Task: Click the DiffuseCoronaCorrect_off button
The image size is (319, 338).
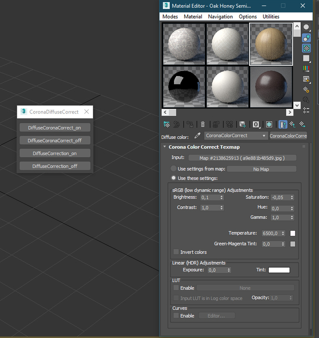Action: pyautogui.click(x=55, y=141)
